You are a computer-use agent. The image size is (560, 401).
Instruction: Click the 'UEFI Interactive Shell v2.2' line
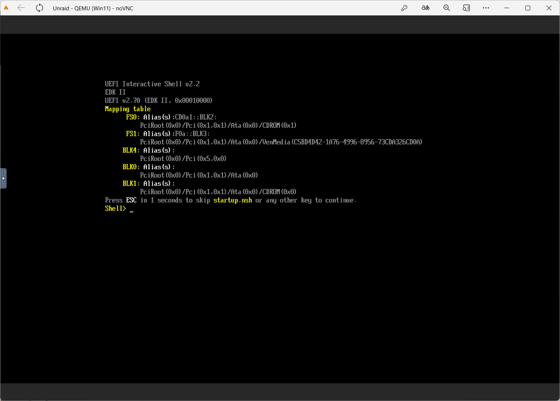point(152,84)
